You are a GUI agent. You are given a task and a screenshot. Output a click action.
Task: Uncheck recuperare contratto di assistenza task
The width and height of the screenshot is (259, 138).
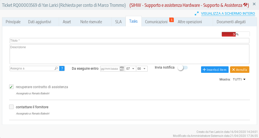(x=11, y=87)
